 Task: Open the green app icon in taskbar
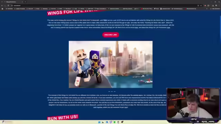pyautogui.click(x=114, y=122)
